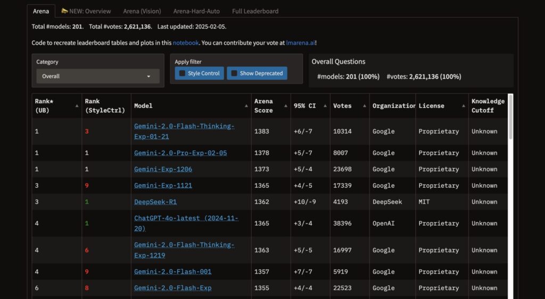Sort by Votes column arrows
Screen dimensions: 545x299
point(364,106)
